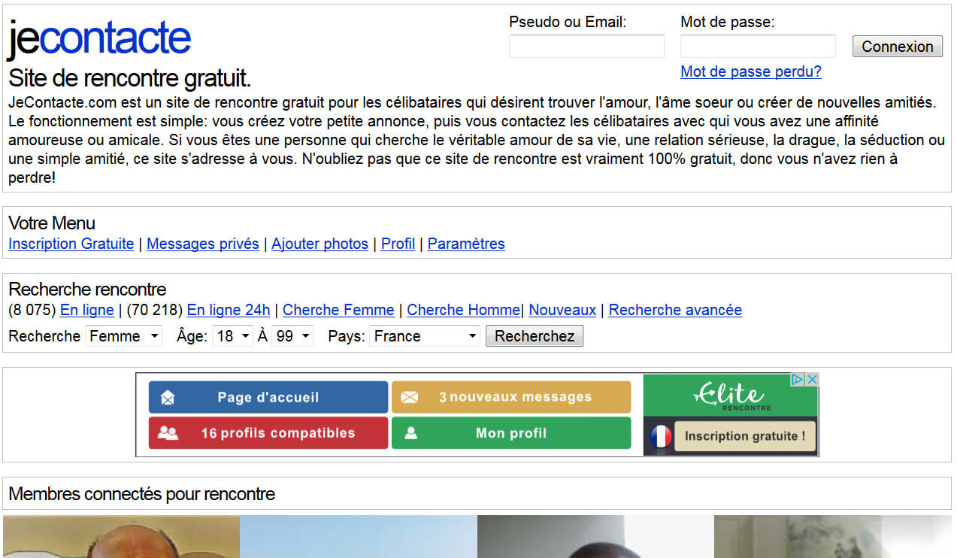Open second connected member photo
Image resolution: width=957 pixels, height=558 pixels.
point(359,537)
